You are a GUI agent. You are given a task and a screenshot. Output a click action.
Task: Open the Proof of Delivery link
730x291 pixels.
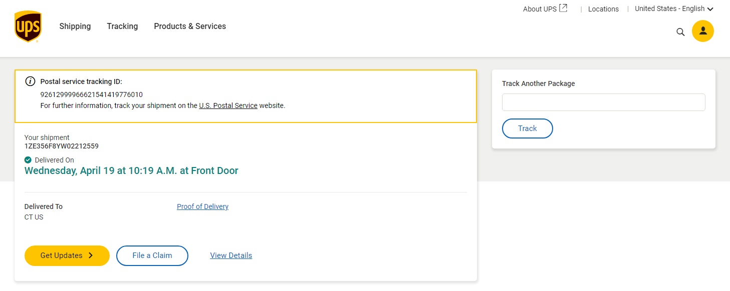tap(202, 206)
